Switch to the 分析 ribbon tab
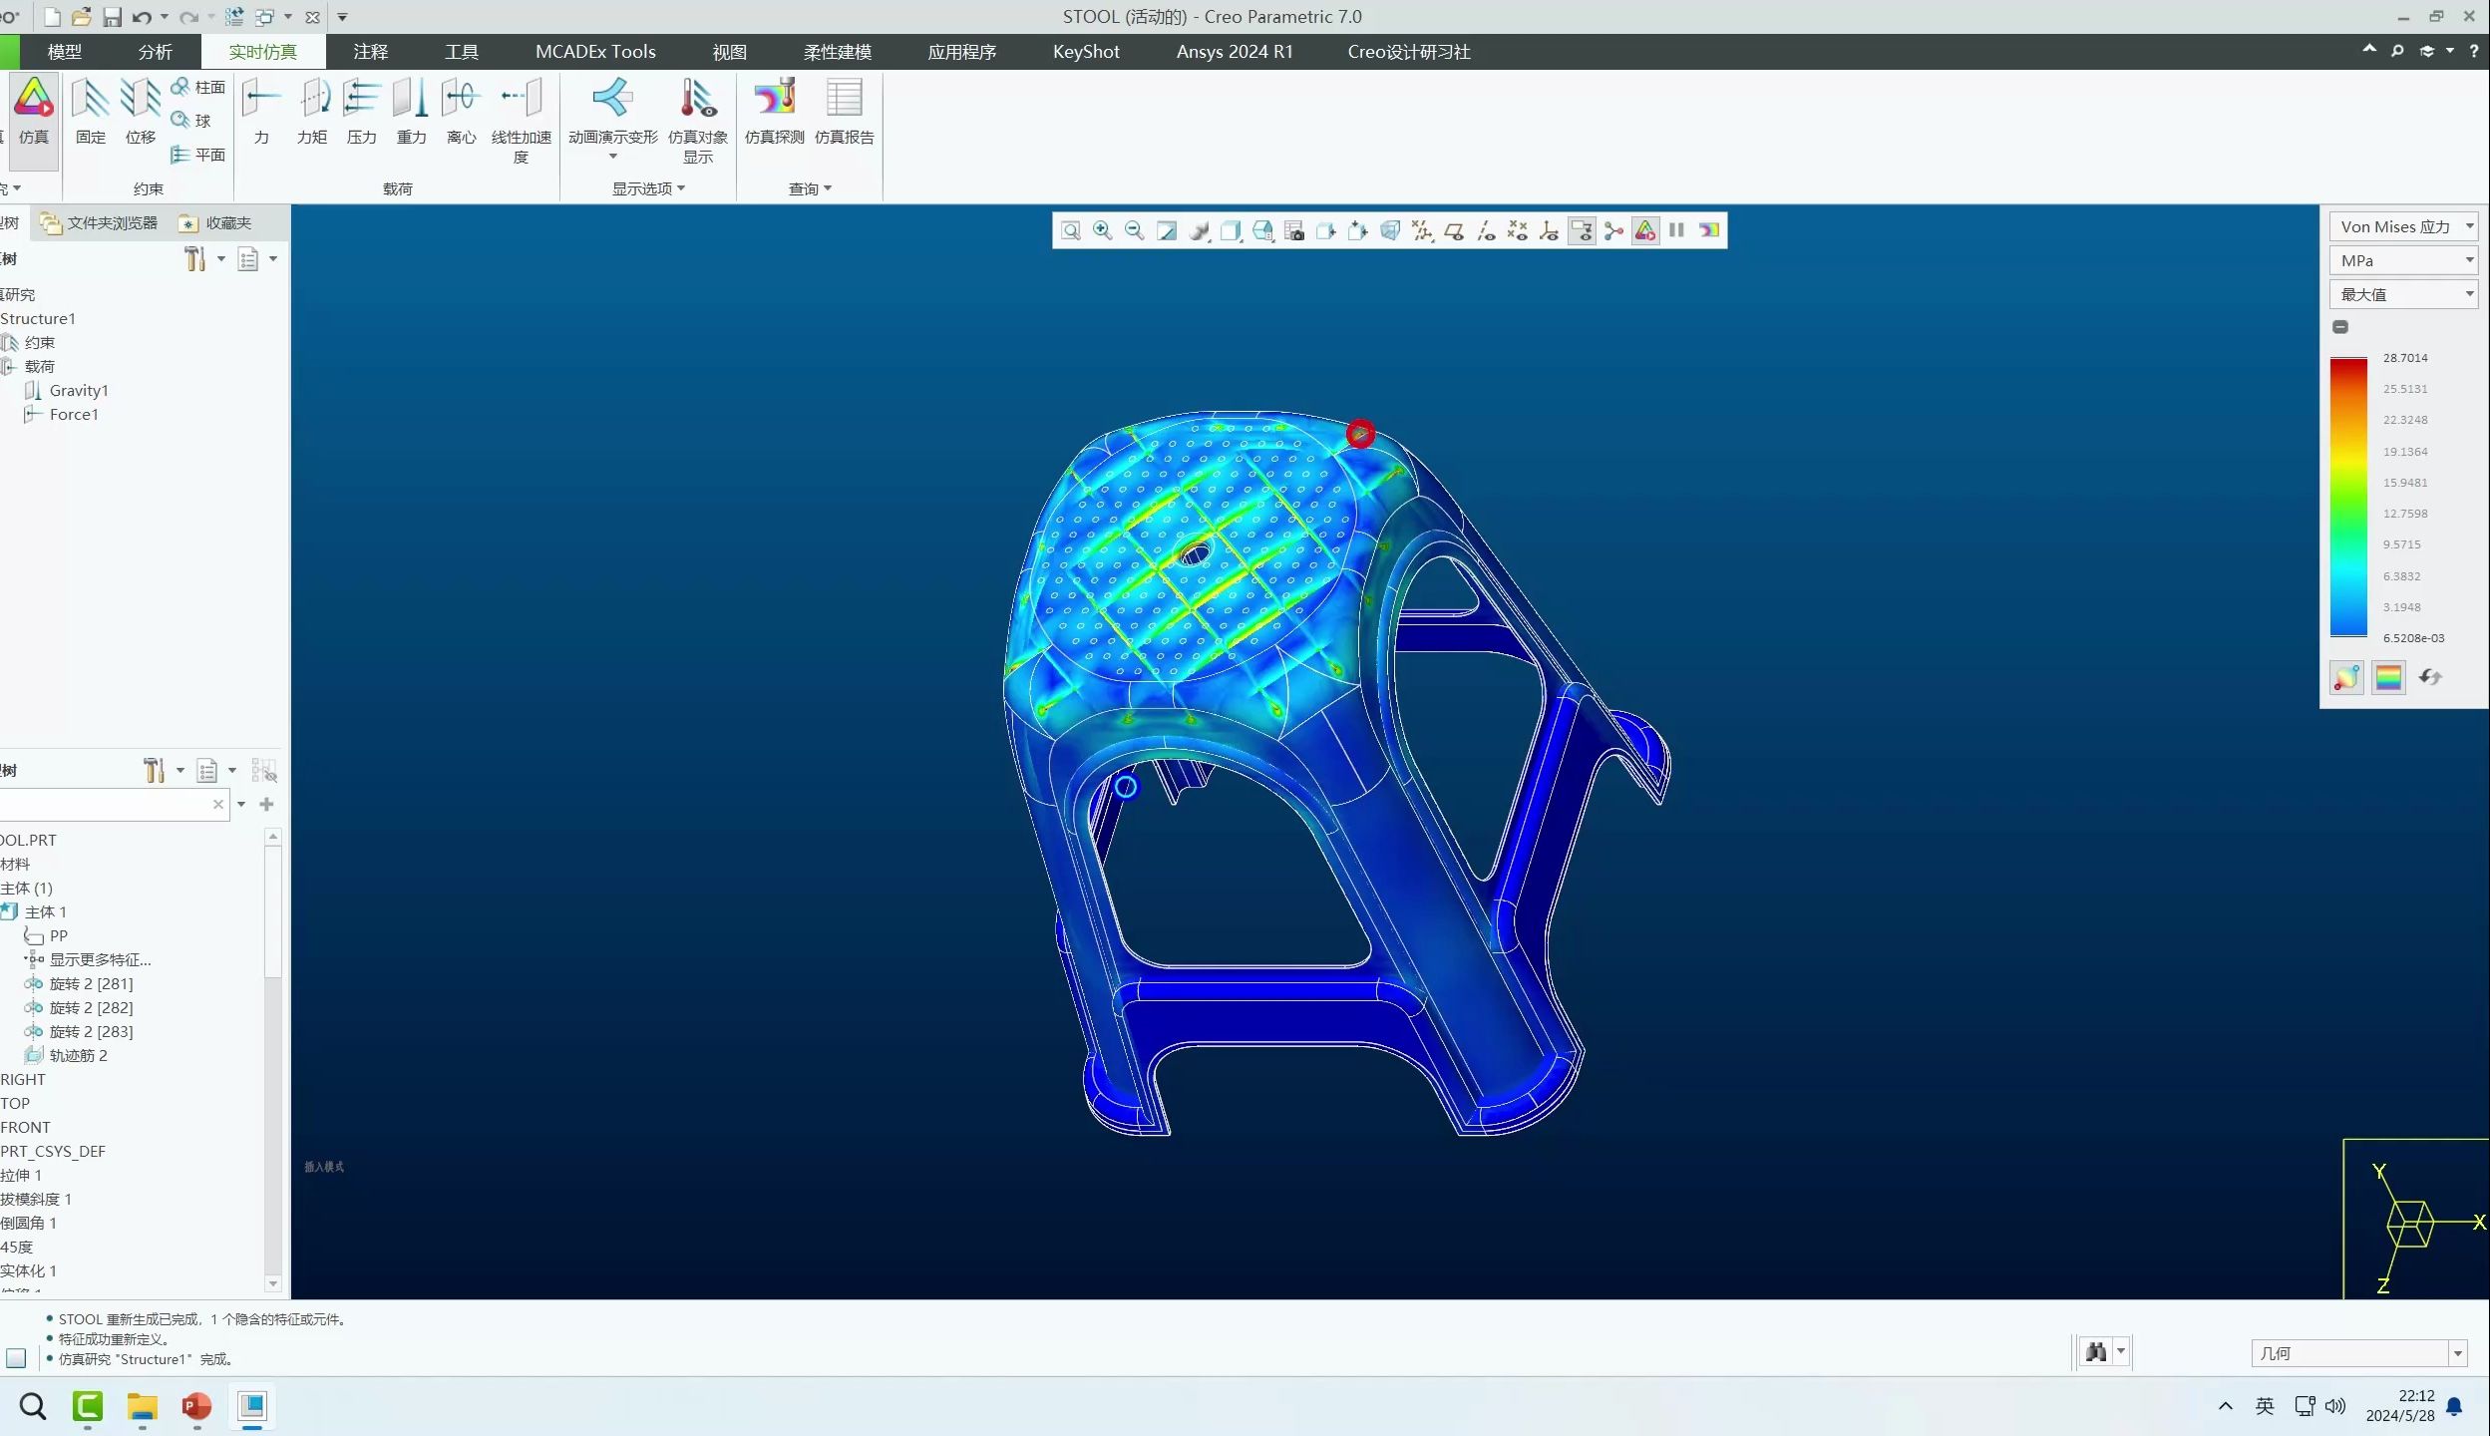The height and width of the screenshot is (1436, 2490). pos(155,52)
